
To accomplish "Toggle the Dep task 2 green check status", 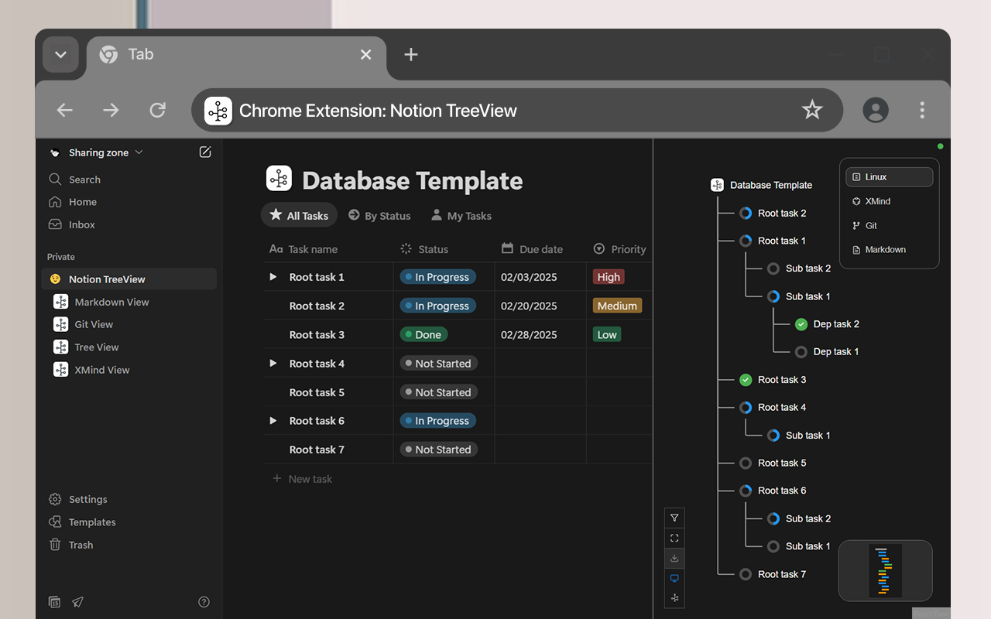I will tap(801, 324).
